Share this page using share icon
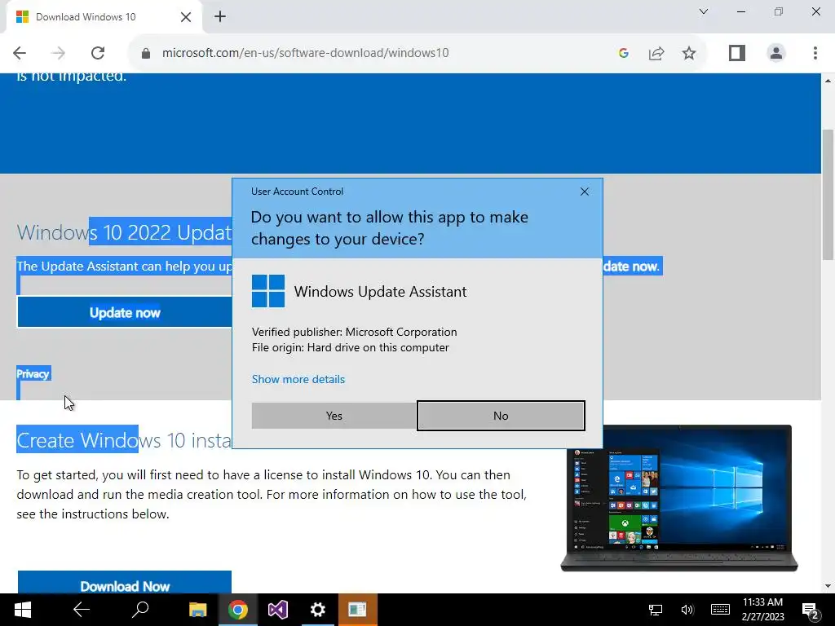 point(656,53)
